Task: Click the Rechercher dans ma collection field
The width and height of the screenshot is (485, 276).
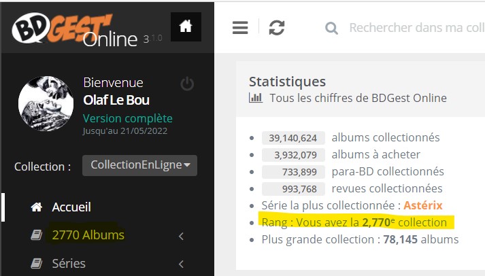Action: point(417,28)
